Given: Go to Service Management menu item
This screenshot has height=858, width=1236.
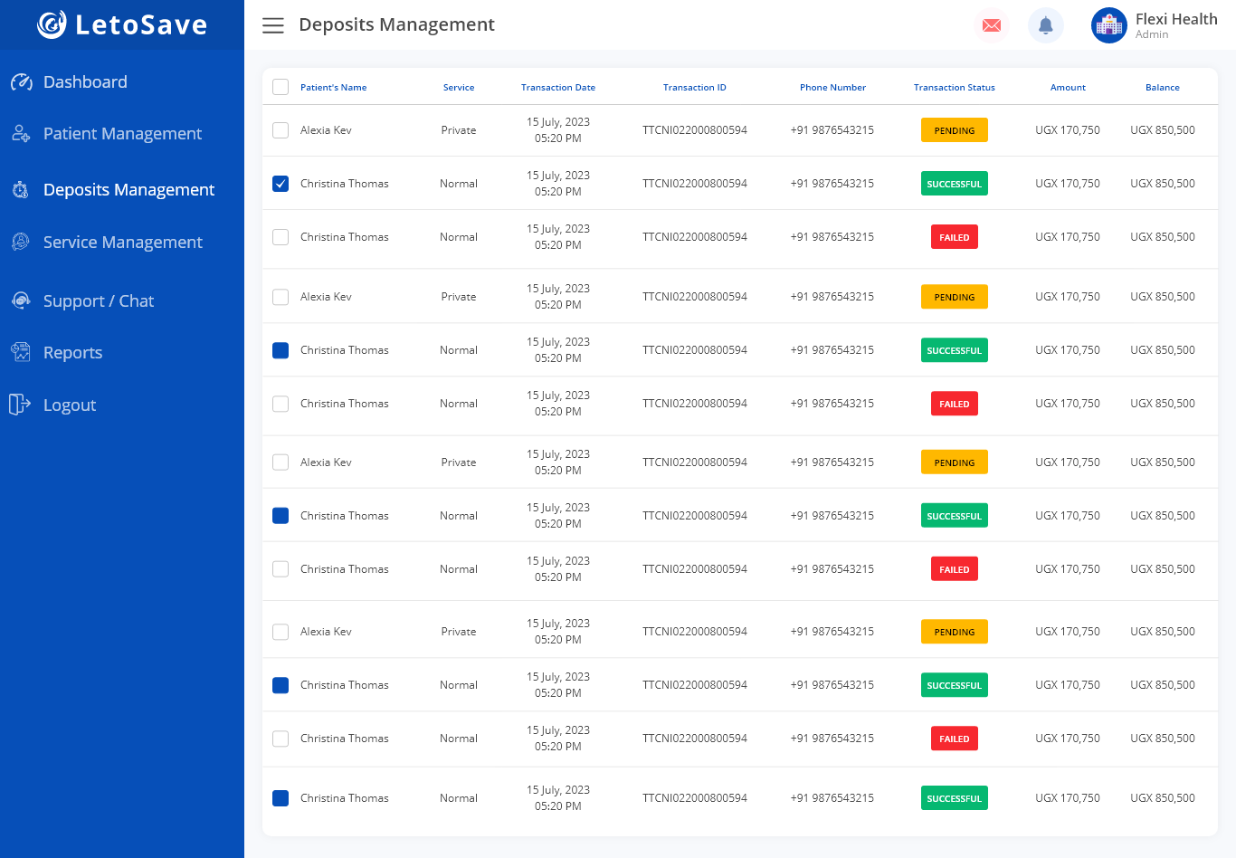Looking at the screenshot, I should [122, 243].
